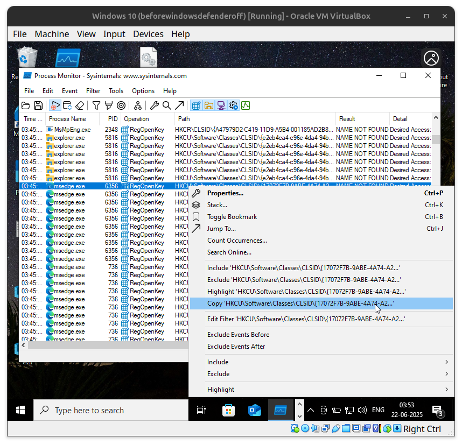
Task: Choose Jump To... in context menu
Action: coord(321,229)
